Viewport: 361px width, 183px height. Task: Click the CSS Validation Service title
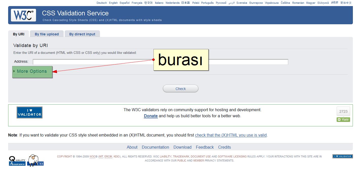coord(75,13)
